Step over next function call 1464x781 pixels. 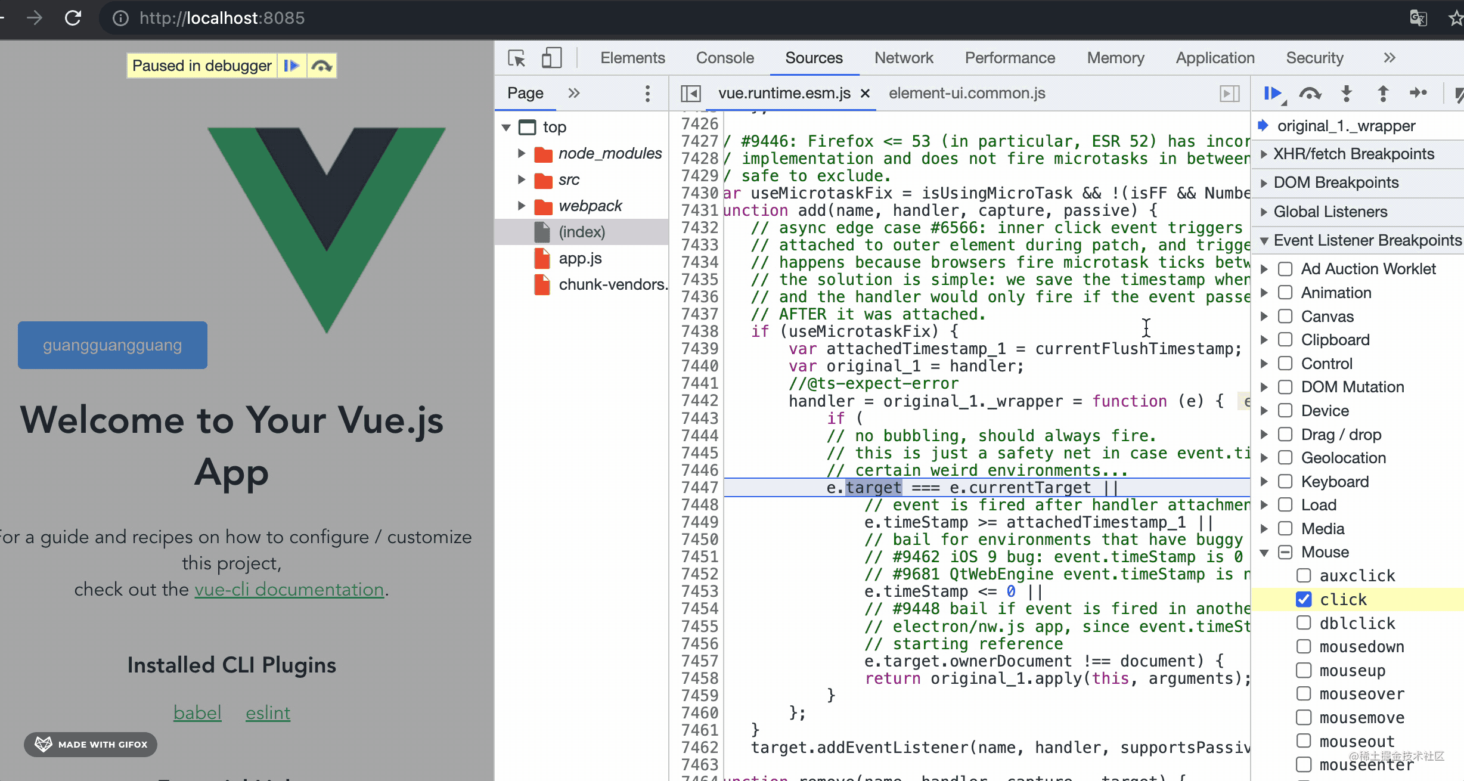[x=1310, y=94]
